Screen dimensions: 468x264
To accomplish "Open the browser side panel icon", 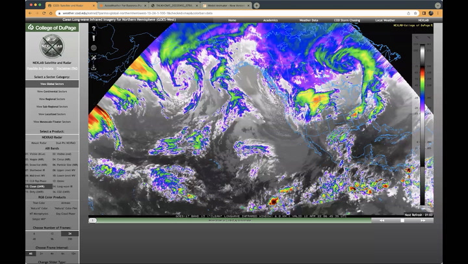I will coord(424,13).
